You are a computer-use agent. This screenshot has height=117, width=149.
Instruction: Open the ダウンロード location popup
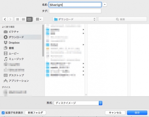74,19
